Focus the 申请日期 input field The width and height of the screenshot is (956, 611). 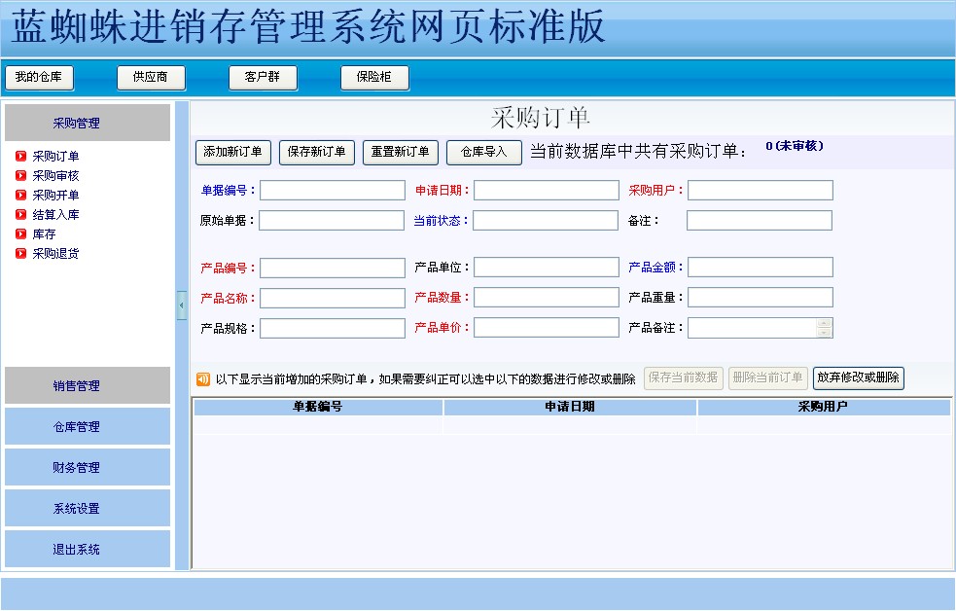click(x=547, y=191)
